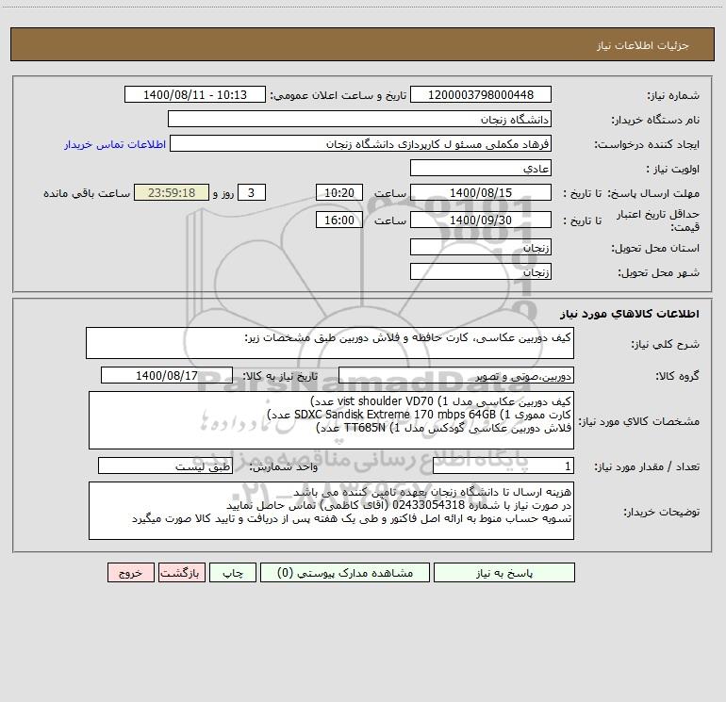This screenshot has height=702, width=726.
Task: Click the validity time field 16:00
Action: click(x=338, y=220)
